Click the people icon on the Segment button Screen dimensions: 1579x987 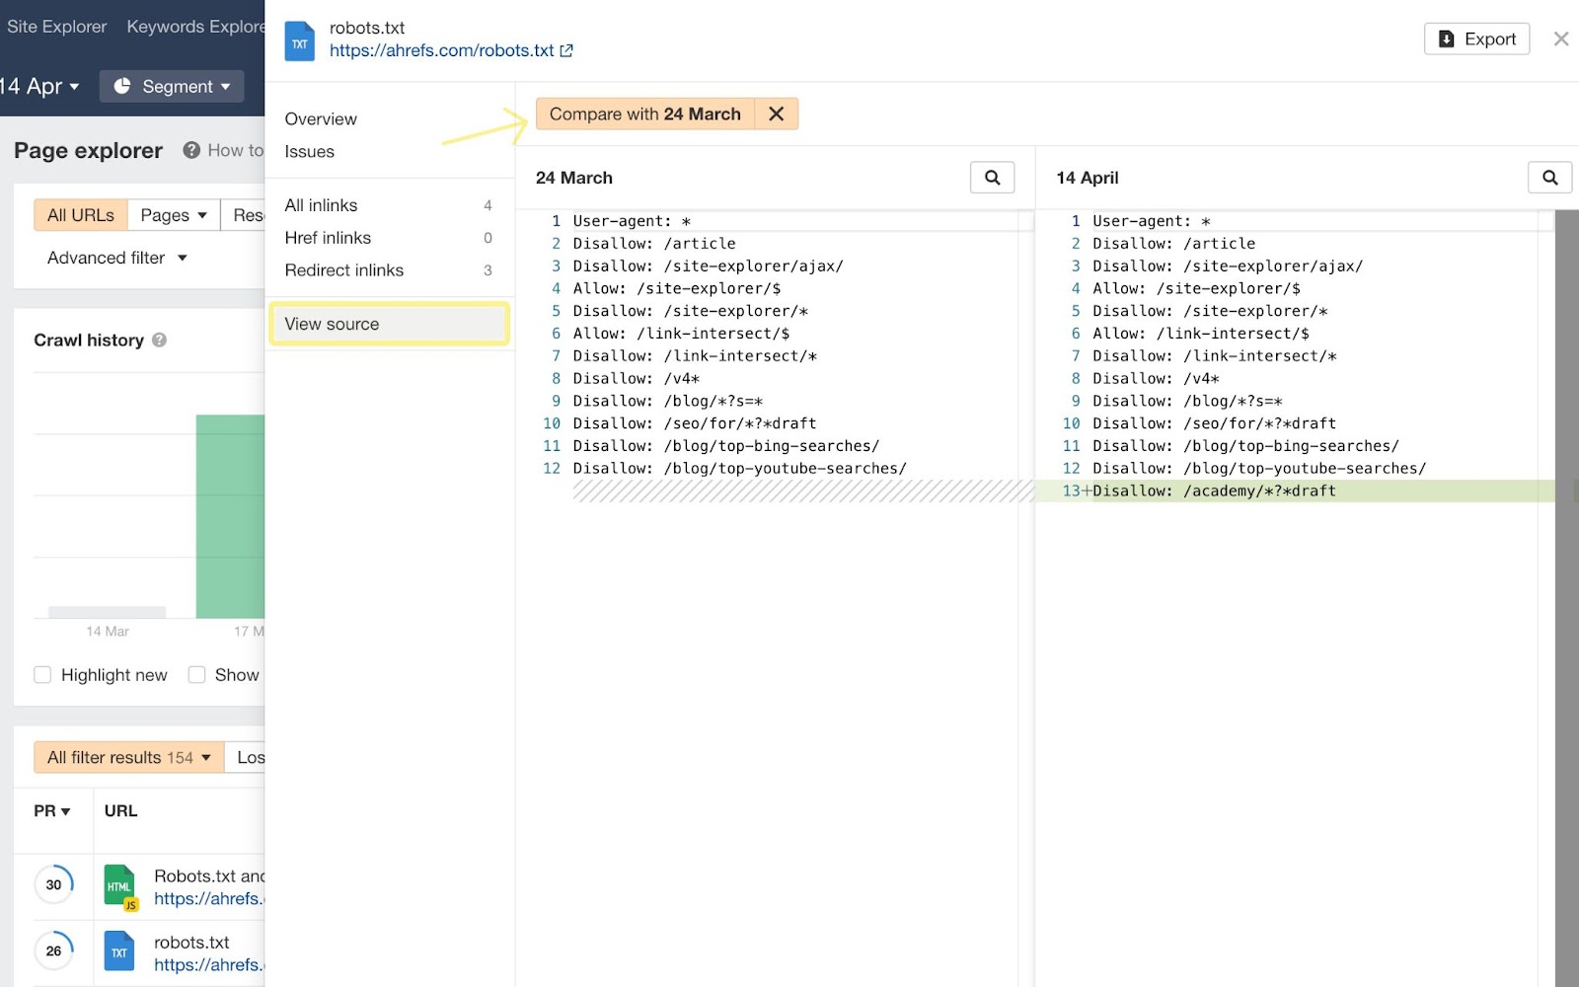click(x=121, y=86)
